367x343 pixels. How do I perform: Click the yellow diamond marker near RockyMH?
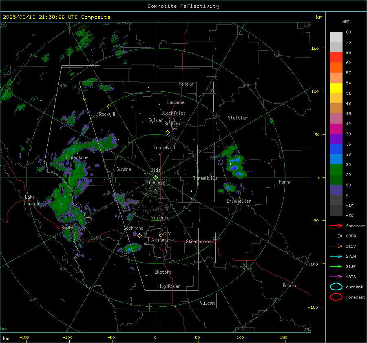(109, 106)
